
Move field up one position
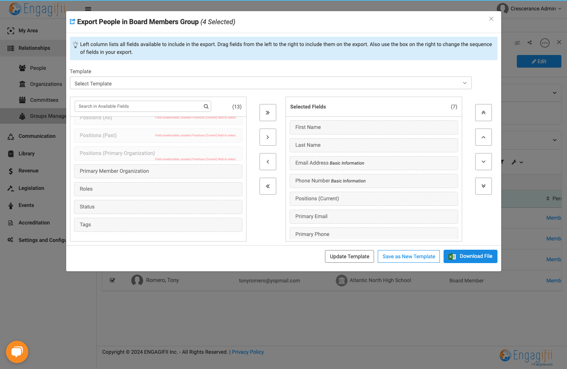[x=483, y=137]
